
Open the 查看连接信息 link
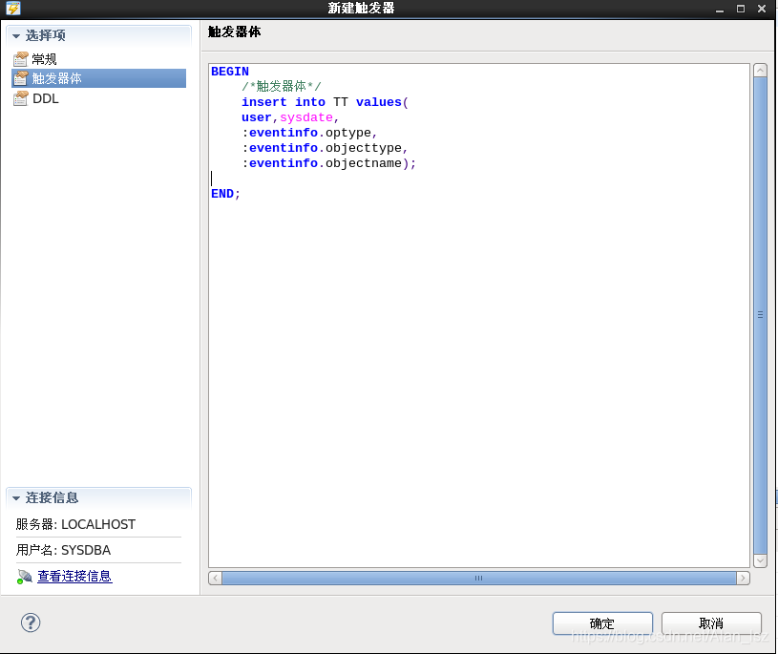(74, 576)
